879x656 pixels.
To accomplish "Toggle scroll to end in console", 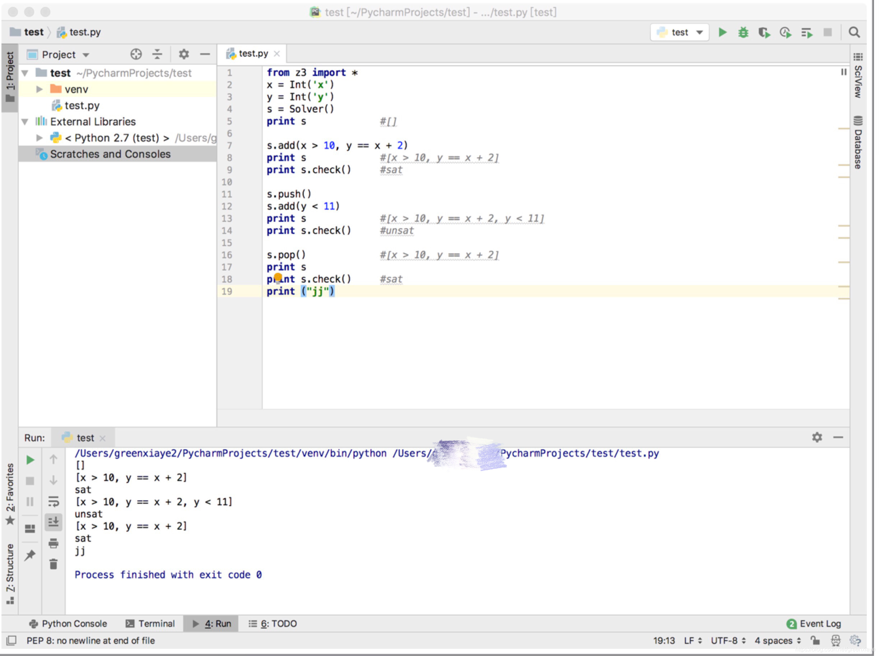I will click(54, 522).
